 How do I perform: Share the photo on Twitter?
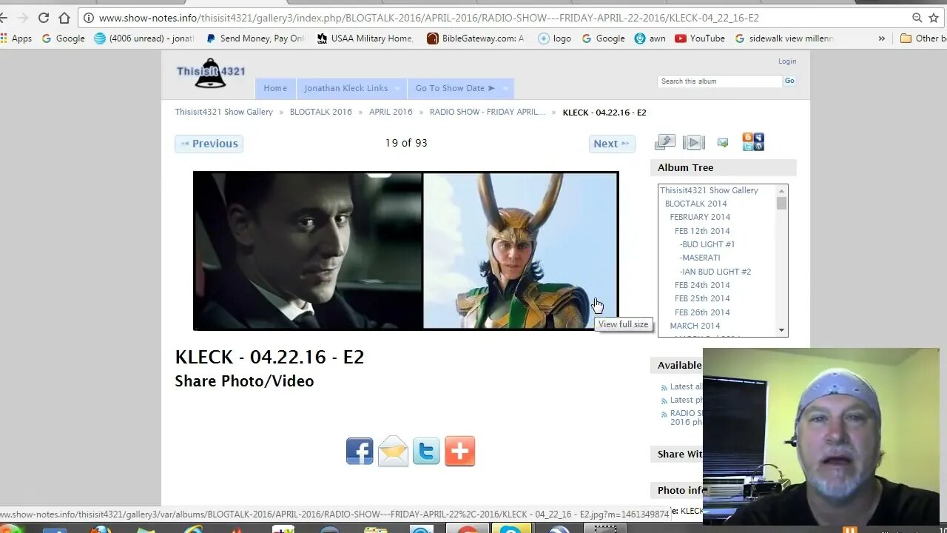426,451
